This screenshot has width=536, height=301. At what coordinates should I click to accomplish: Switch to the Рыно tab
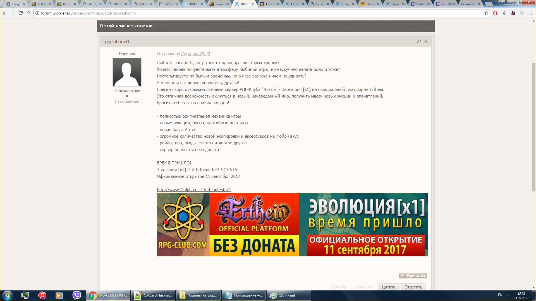tap(219, 4)
